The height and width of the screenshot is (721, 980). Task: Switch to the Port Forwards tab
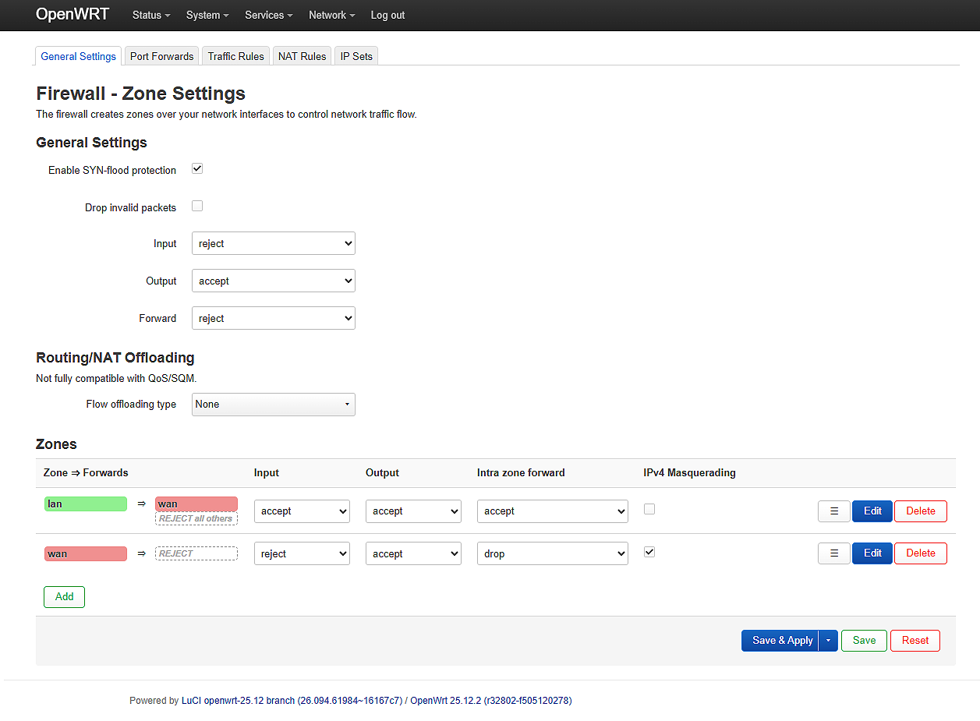[x=161, y=56]
